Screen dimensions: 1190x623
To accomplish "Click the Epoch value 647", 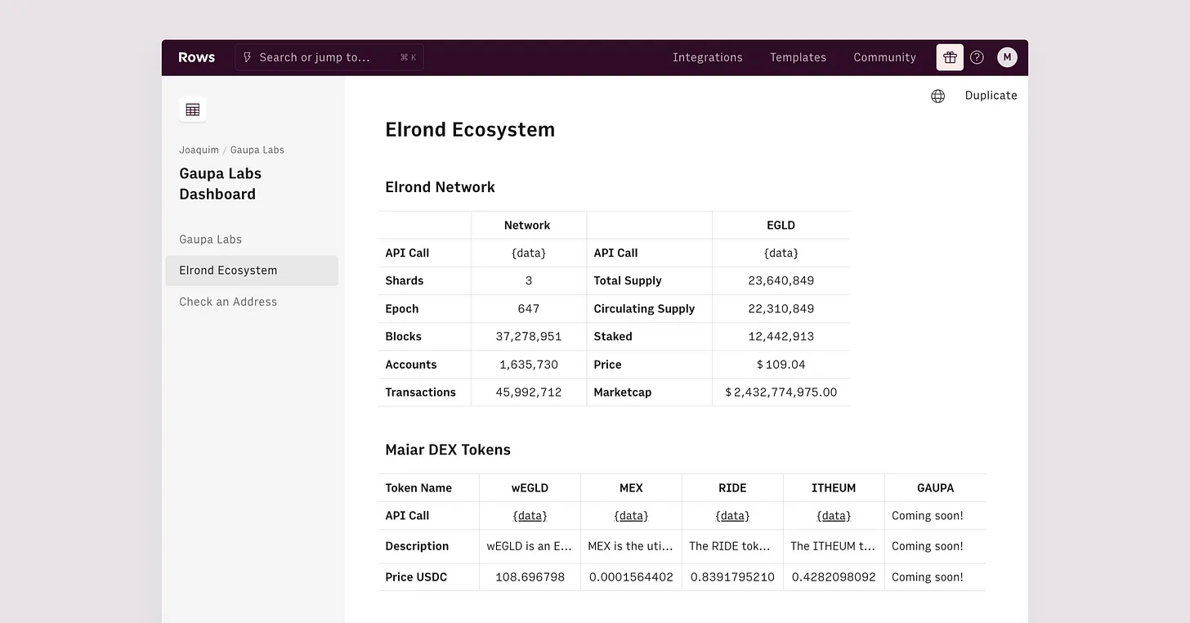I will [529, 309].
